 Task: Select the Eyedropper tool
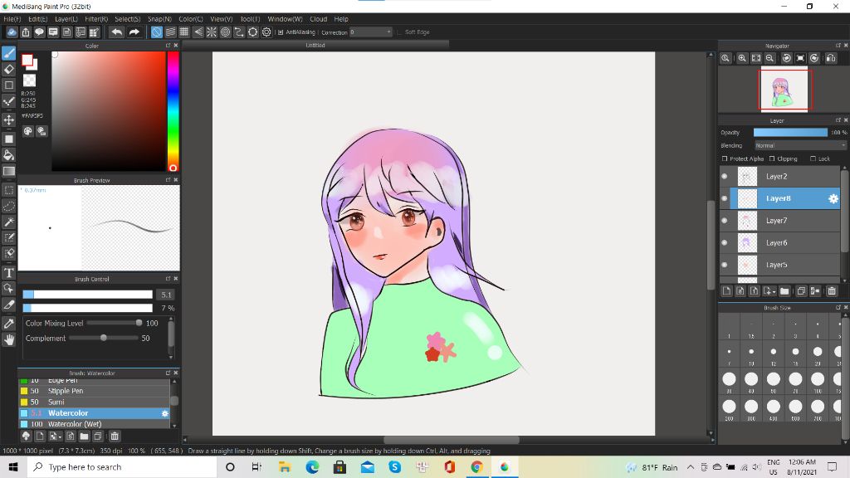point(8,324)
